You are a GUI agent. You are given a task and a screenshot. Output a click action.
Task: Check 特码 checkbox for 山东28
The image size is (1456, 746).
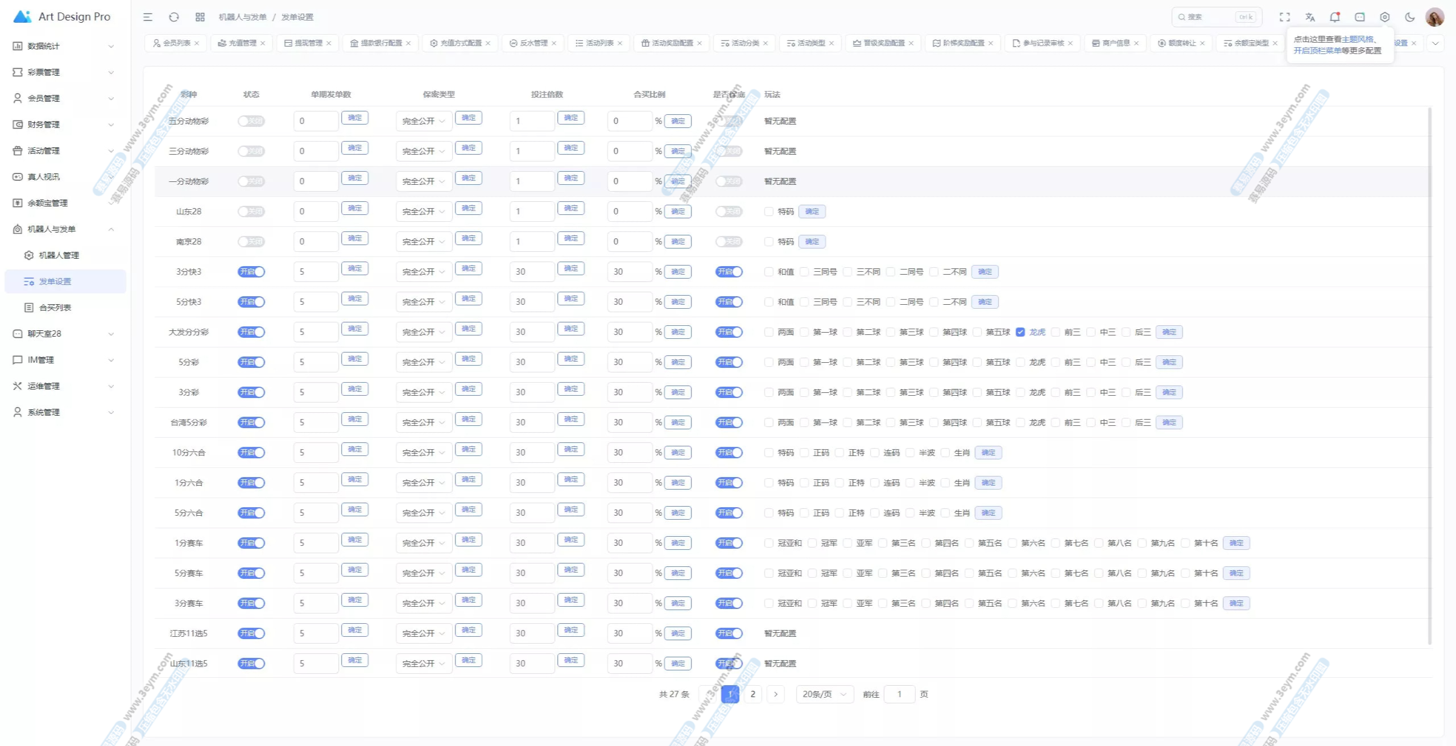[769, 212]
